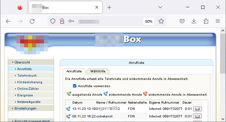Open Ereignisse in the sidebar
Screen dimensions: 226x122
click(x=31, y=95)
